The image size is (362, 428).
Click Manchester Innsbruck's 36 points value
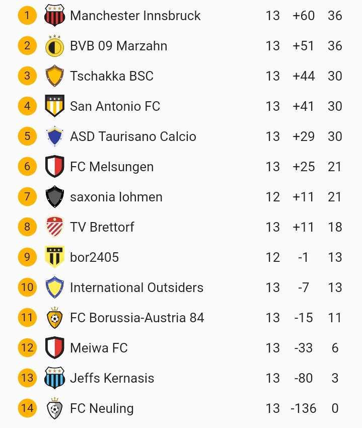click(335, 16)
